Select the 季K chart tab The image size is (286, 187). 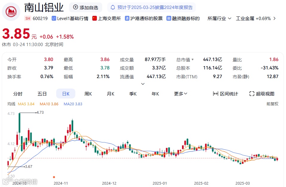pos(133,94)
